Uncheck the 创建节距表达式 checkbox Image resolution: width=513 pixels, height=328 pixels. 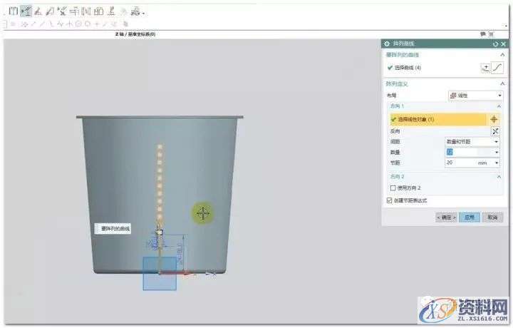[x=389, y=200]
